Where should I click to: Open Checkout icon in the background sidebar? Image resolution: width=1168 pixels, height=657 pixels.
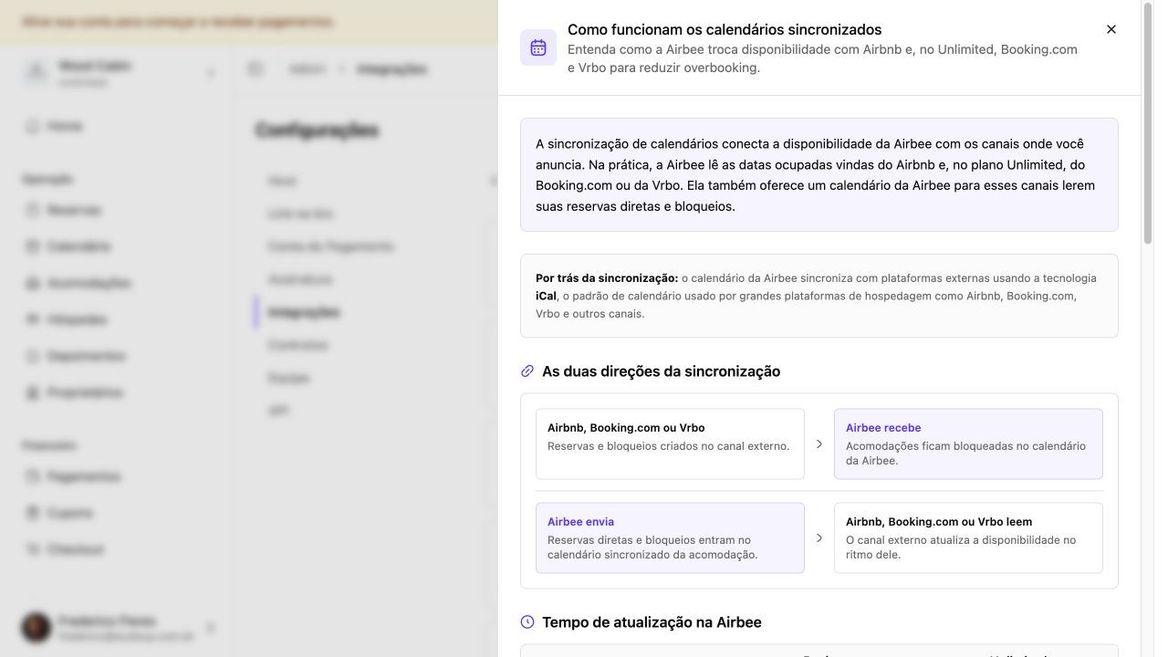coord(33,549)
